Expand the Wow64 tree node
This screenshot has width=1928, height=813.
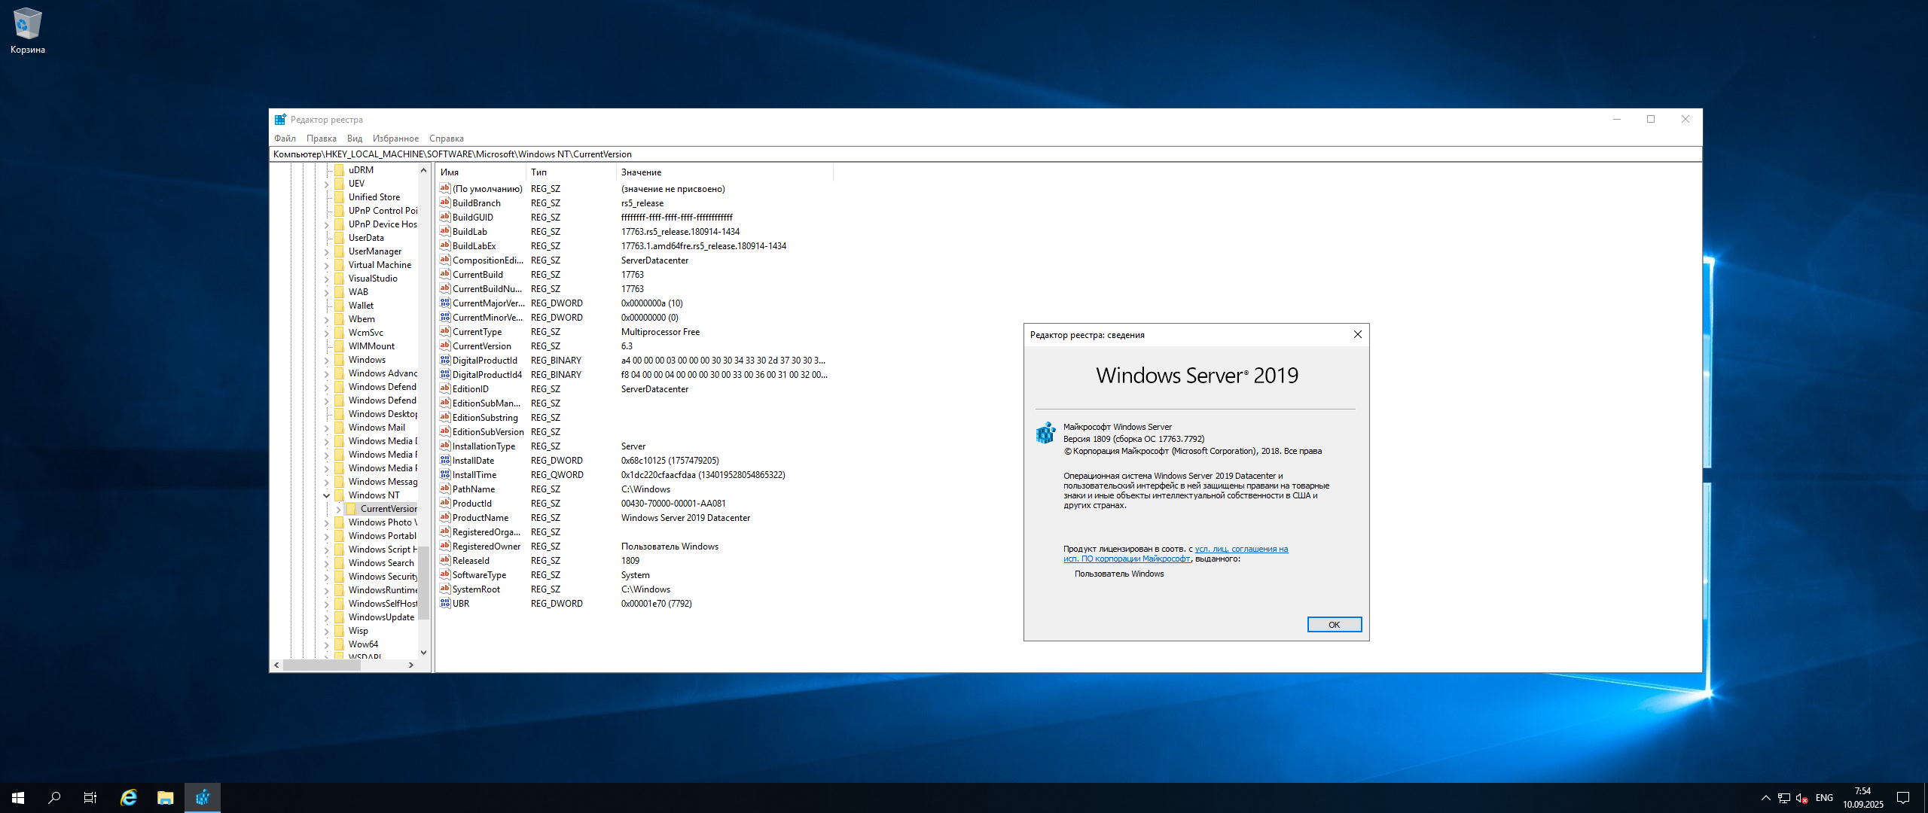(x=326, y=644)
